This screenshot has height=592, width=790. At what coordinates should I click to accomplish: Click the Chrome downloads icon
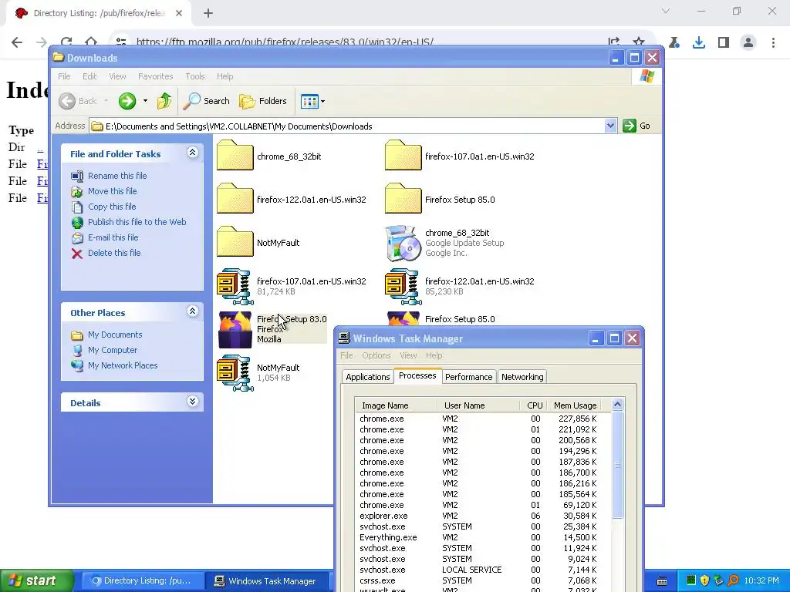coord(699,42)
